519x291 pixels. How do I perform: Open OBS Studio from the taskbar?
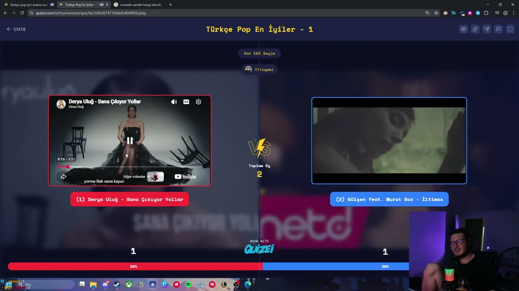(236, 285)
